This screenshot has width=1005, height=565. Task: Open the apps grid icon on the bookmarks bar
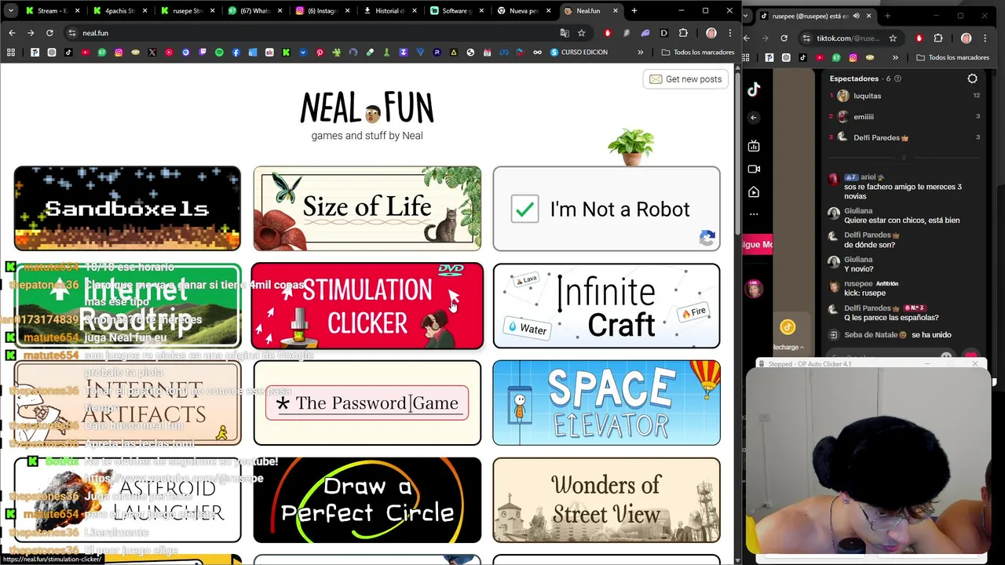(x=11, y=53)
